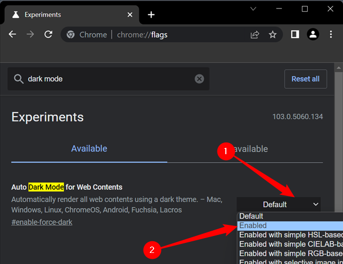Open the tab search chevron in title bar
Image resolution: width=343 pixels, height=264 pixels.
(x=253, y=9)
